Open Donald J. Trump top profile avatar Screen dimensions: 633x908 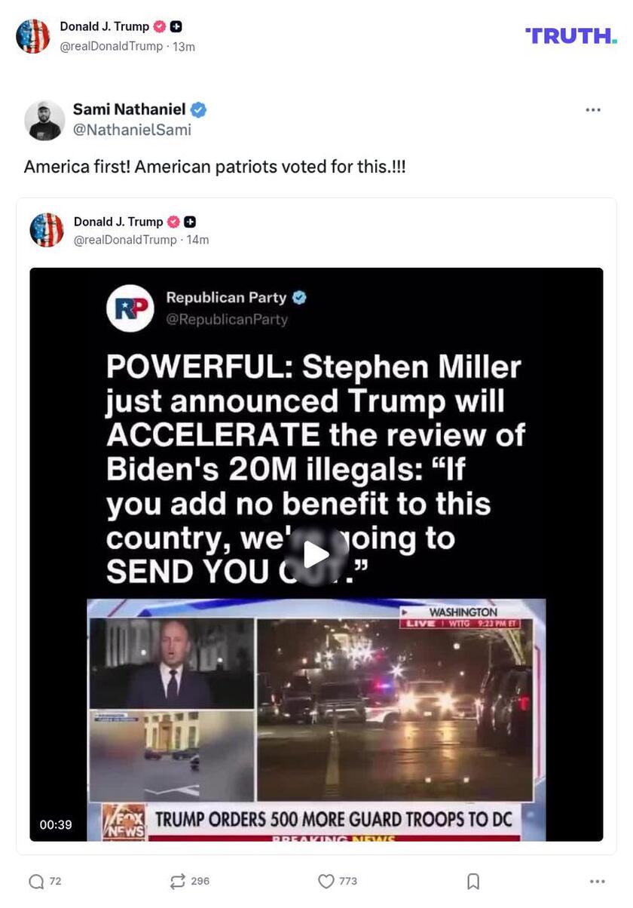(x=33, y=36)
